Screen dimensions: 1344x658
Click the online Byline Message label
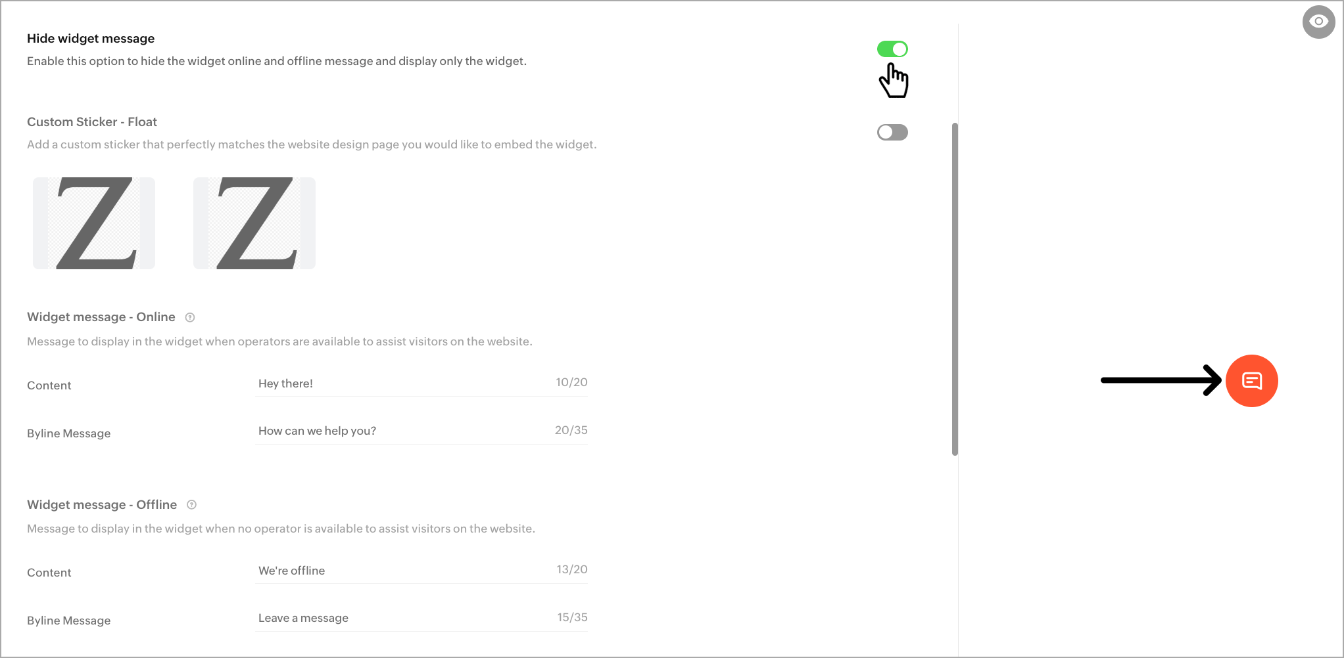pyautogui.click(x=69, y=433)
